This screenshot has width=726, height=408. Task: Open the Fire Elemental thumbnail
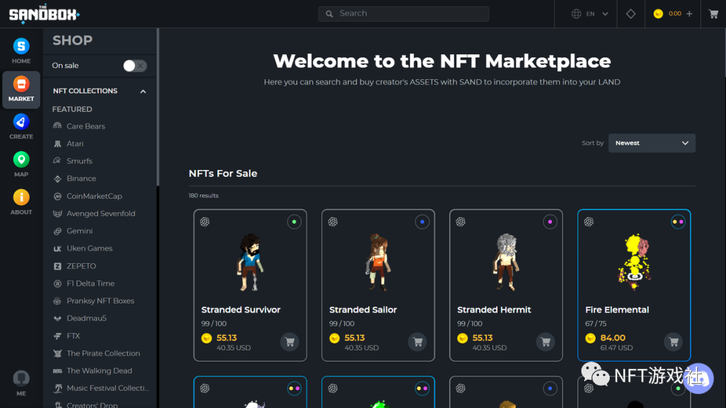[634, 262]
